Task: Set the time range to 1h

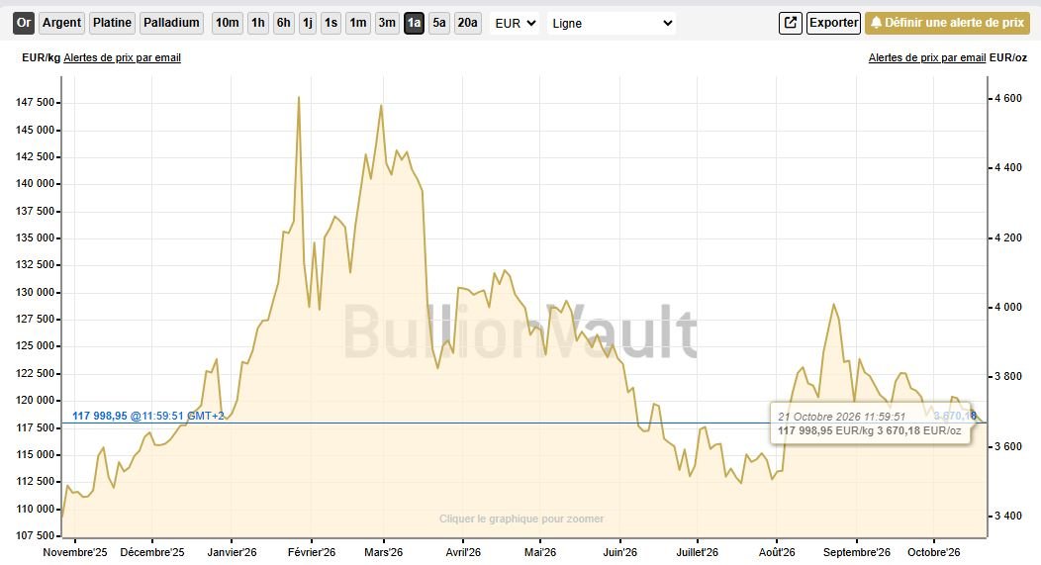Action: tap(257, 23)
